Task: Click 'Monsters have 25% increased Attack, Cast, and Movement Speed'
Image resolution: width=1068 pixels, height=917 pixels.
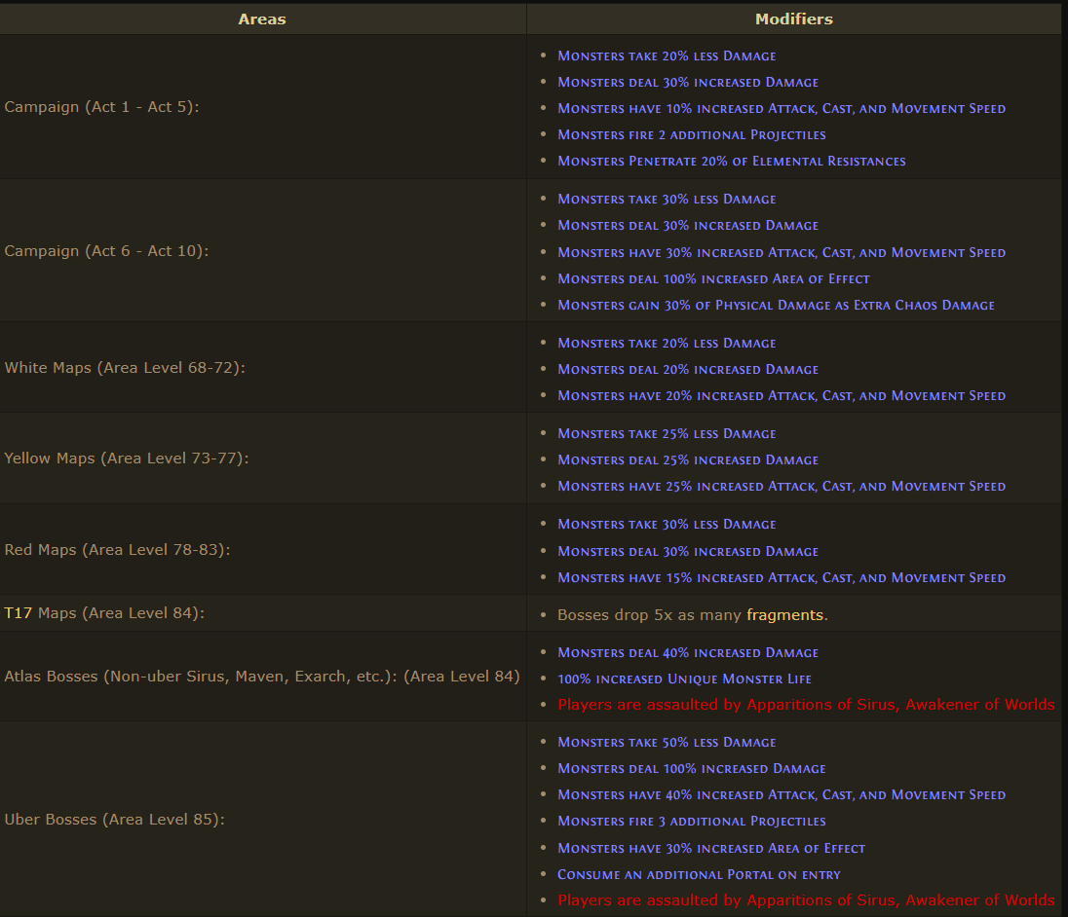Action: [782, 487]
